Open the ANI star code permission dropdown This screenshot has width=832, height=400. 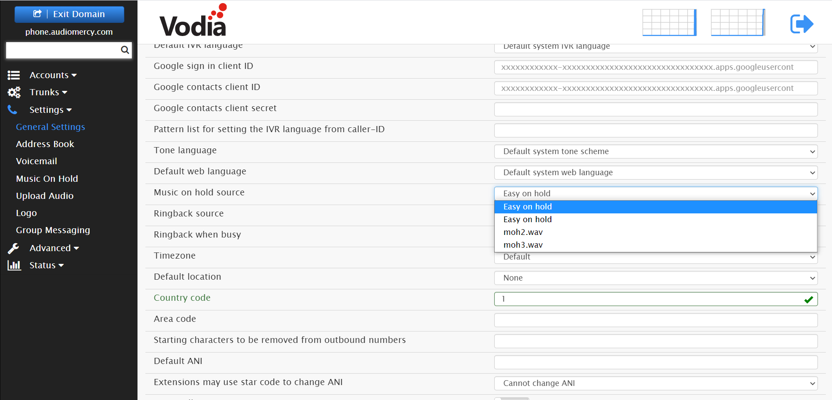pyautogui.click(x=655, y=383)
